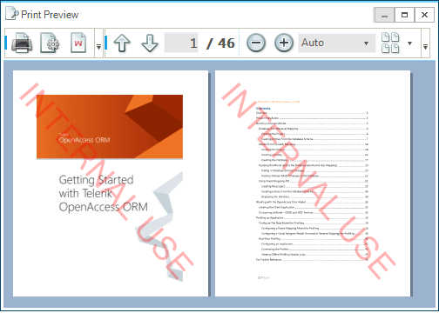Viewport: 439px width, 313px height.
Task: Select the cover page preview thumbnail
Action: (x=111, y=183)
